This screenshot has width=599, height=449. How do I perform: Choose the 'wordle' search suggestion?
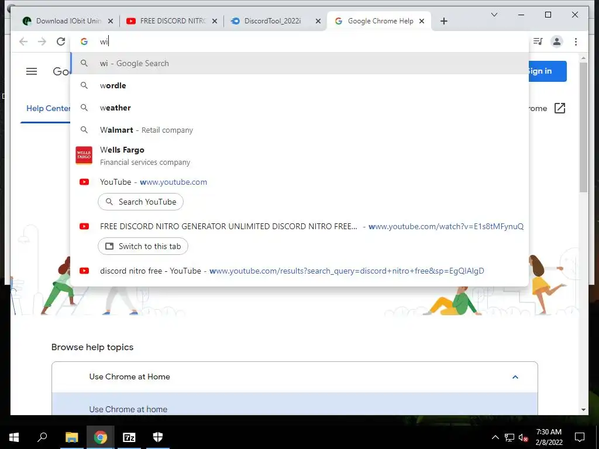pos(300,85)
